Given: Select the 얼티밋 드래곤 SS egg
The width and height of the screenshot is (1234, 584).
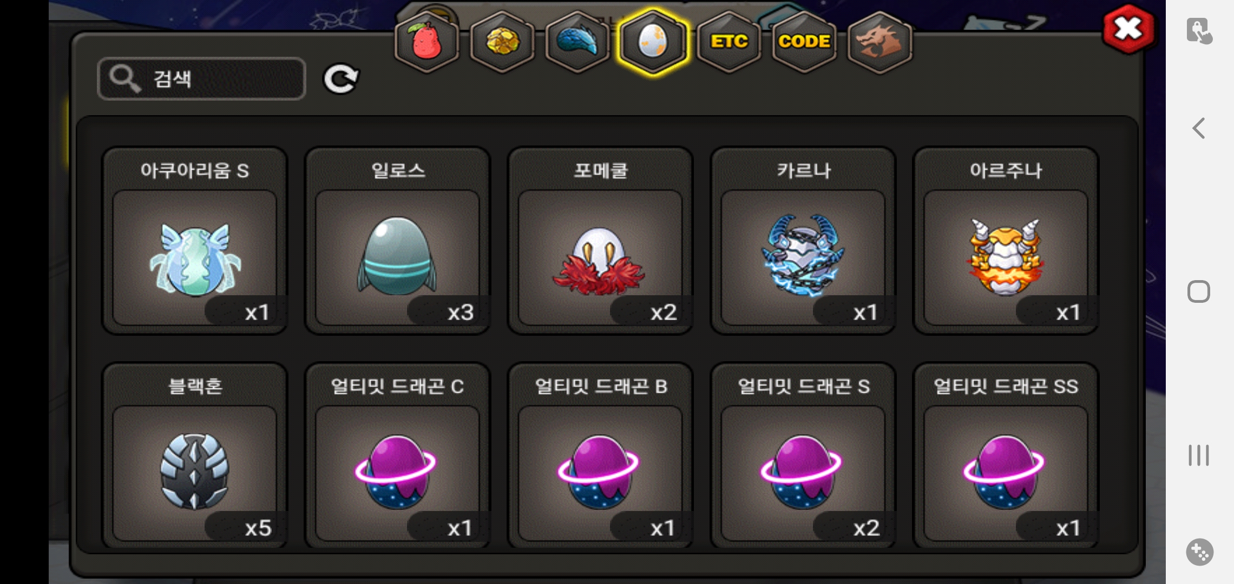Looking at the screenshot, I should point(1006,456).
